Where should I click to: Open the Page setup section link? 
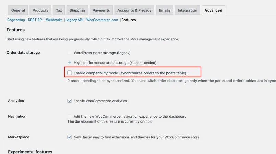[x=16, y=20]
